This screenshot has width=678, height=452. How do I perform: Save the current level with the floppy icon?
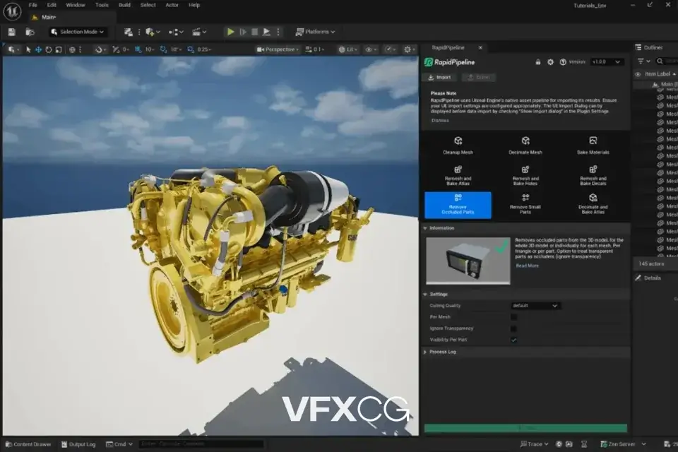click(x=12, y=32)
